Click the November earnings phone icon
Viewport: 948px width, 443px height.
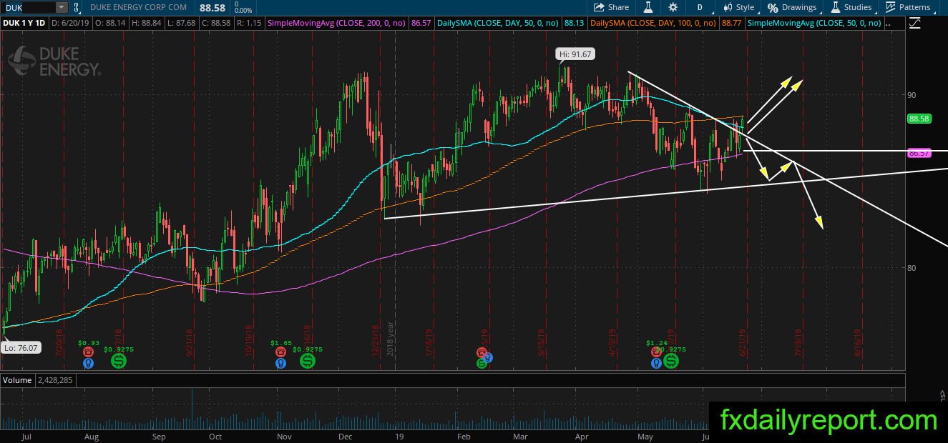click(x=282, y=352)
